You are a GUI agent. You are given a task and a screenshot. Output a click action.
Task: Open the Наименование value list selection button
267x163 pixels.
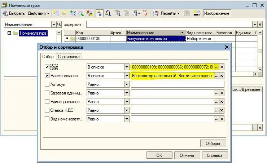[x=216, y=76]
